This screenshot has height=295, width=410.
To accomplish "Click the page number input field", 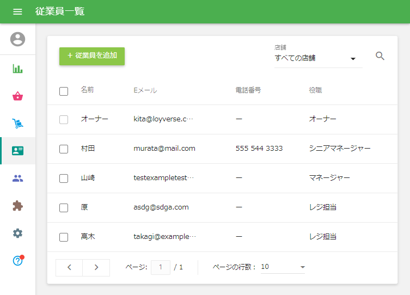I will click(160, 267).
